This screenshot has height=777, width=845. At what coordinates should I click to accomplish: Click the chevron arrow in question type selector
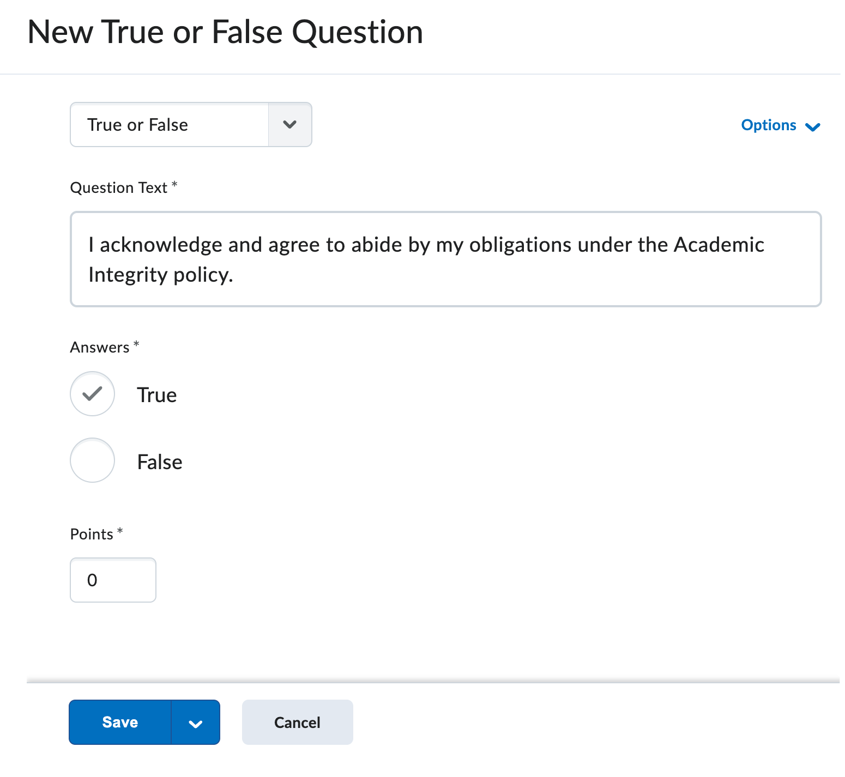tap(290, 125)
